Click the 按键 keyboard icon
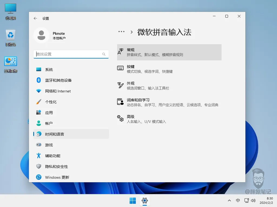277x207 pixels. pos(120,68)
